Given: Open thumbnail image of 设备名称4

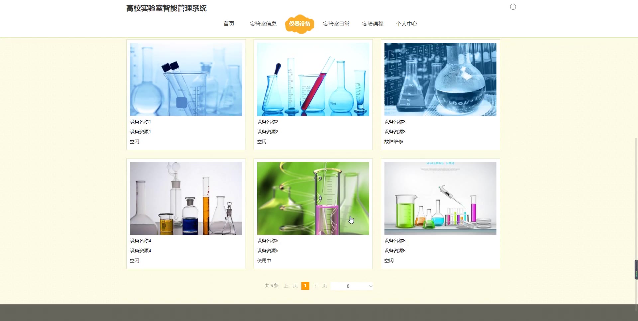Looking at the screenshot, I should (186, 198).
